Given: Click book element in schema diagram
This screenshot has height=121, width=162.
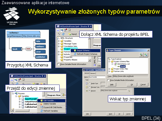Looking at the screenshot, I should 17,49.
